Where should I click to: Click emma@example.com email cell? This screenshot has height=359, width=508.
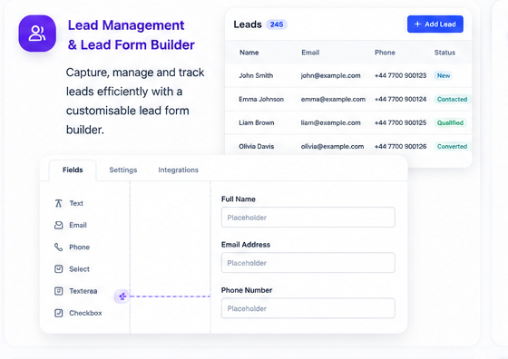[x=333, y=99]
